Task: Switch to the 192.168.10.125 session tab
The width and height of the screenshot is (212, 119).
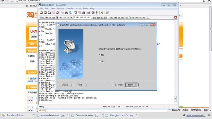Action: click(48, 18)
